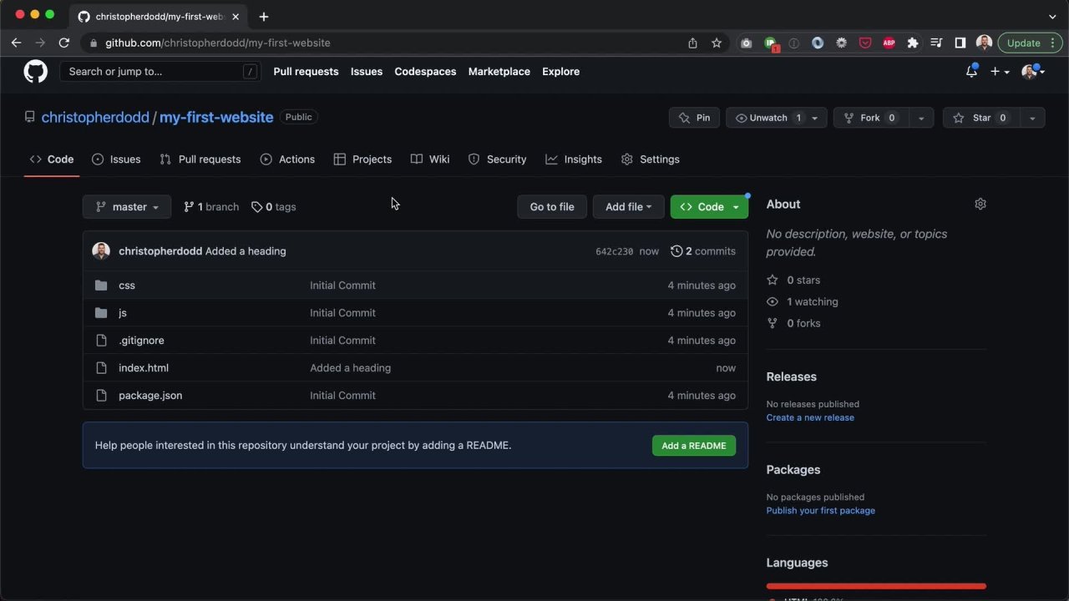Focus the Search or jump to field
This screenshot has width=1069, height=601.
pos(155,72)
